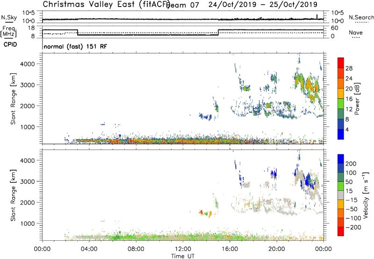Click the '4' value on Power colorbar

coord(347,129)
